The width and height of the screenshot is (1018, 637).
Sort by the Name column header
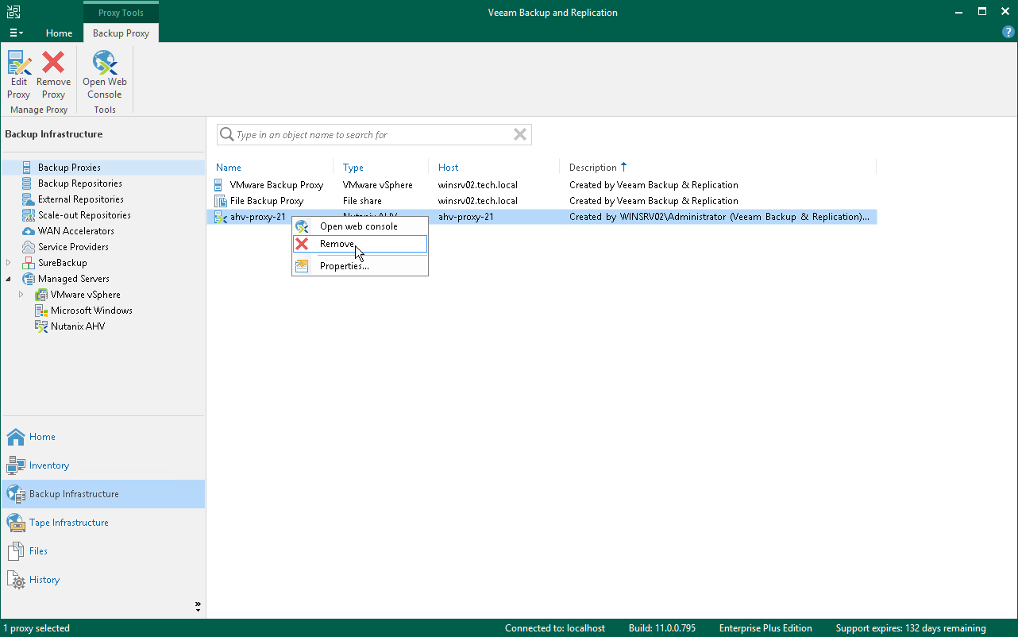pyautogui.click(x=229, y=168)
